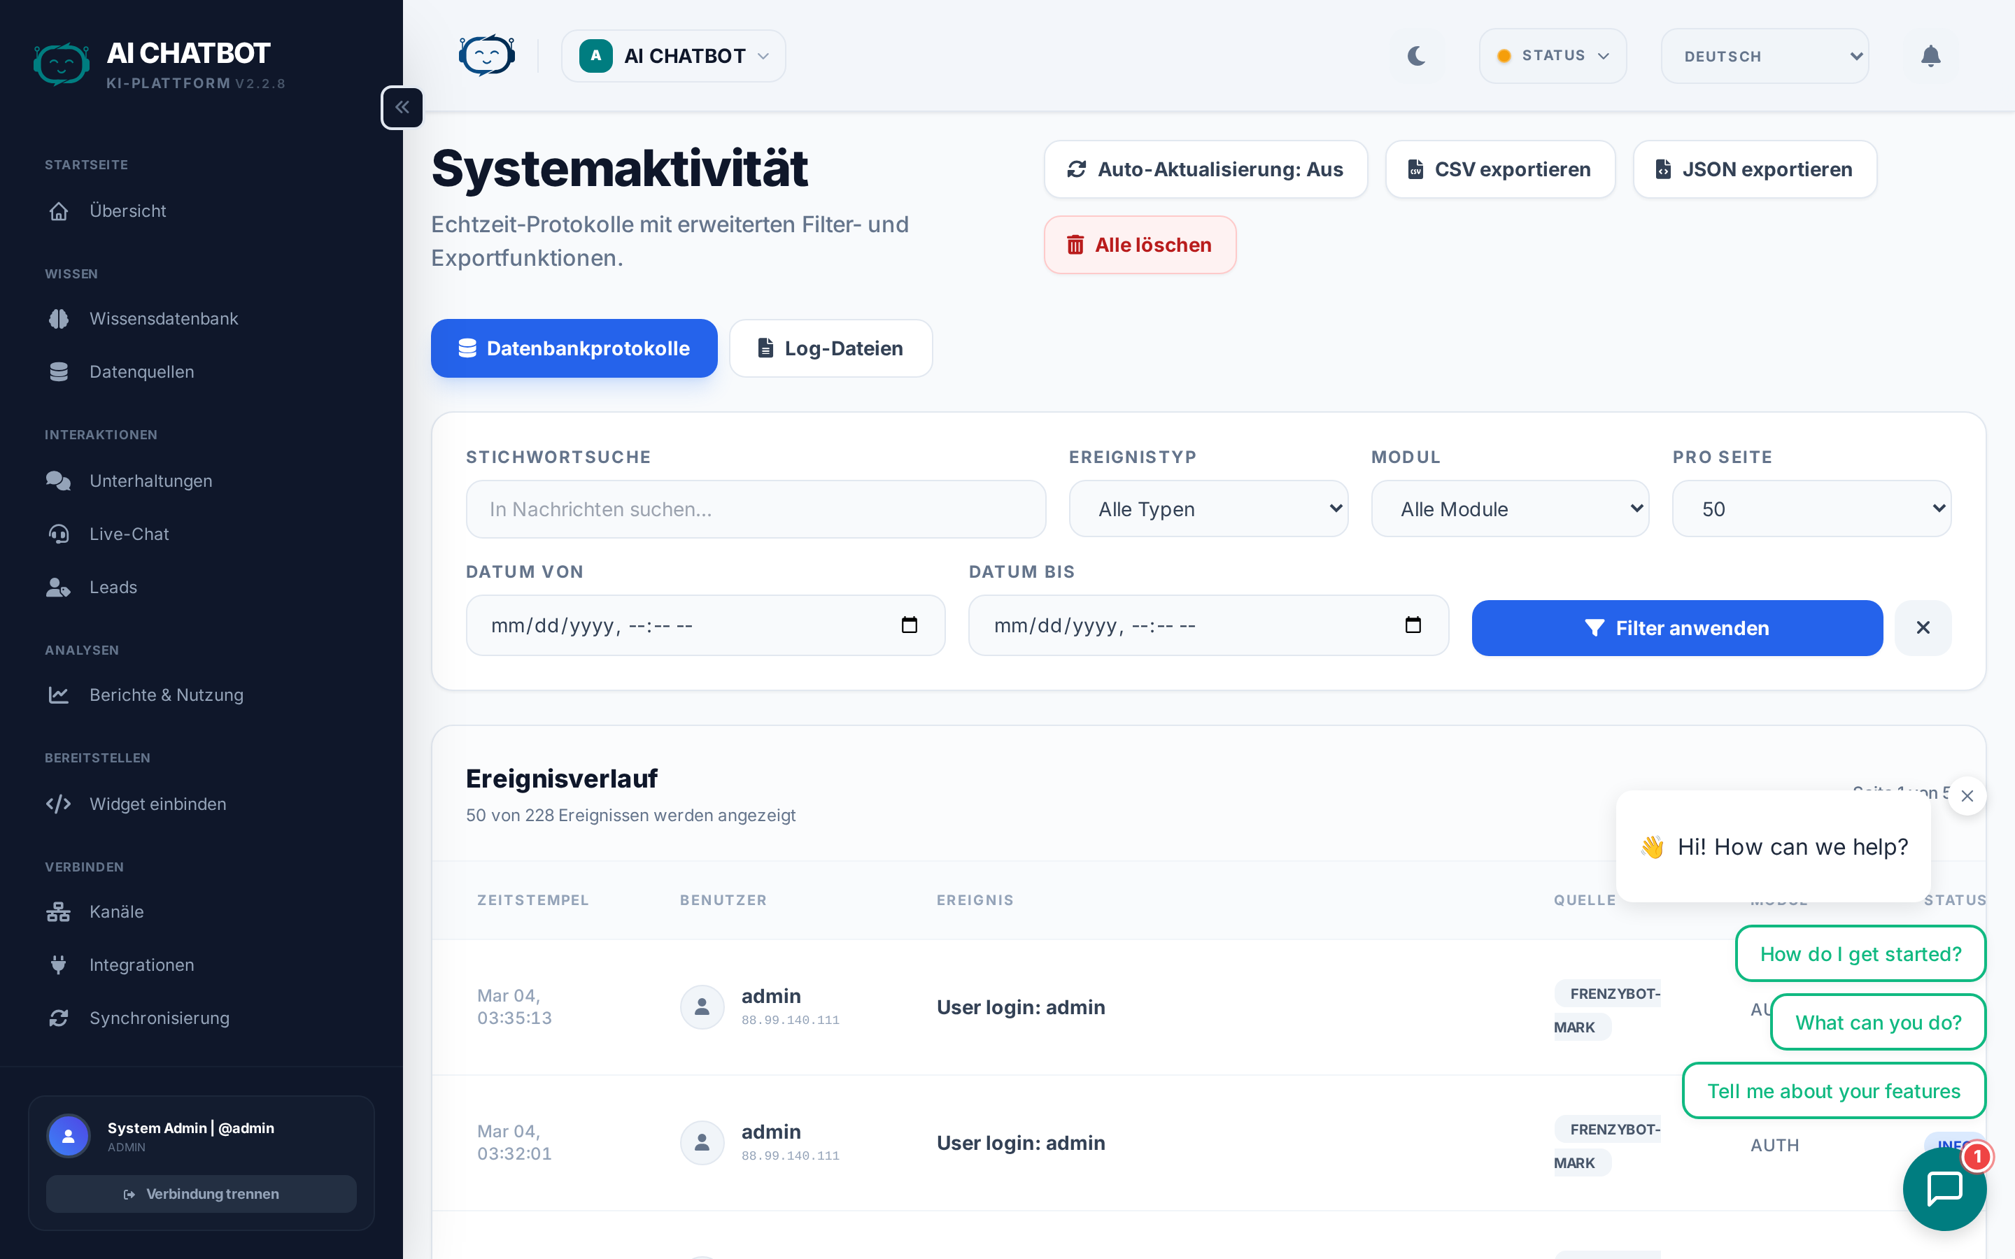Expand the Status dropdown in header

coord(1552,56)
